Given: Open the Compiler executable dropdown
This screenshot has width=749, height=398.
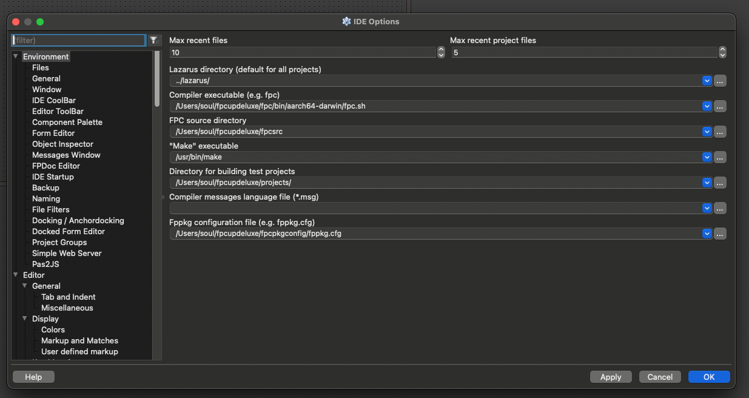Looking at the screenshot, I should pos(707,106).
